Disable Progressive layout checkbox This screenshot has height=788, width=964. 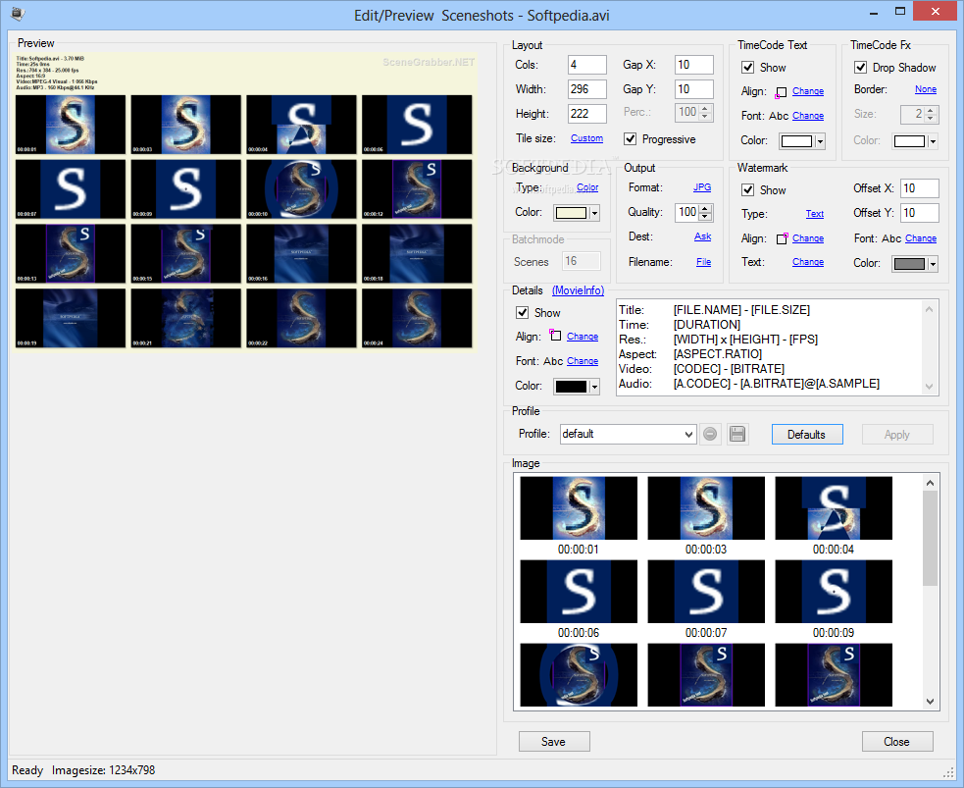[631, 139]
